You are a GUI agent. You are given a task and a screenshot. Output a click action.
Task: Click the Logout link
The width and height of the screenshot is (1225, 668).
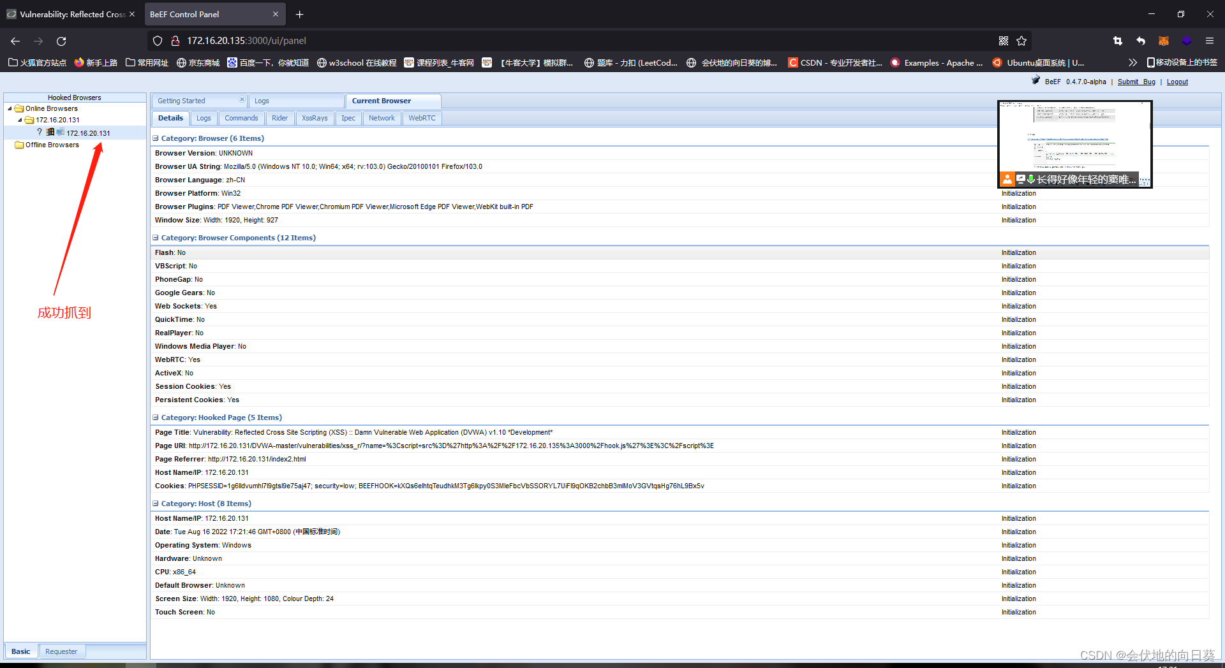(x=1177, y=82)
